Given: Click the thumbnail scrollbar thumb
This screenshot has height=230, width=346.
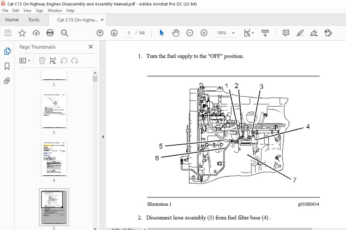Looking at the screenshot, I should [95, 79].
